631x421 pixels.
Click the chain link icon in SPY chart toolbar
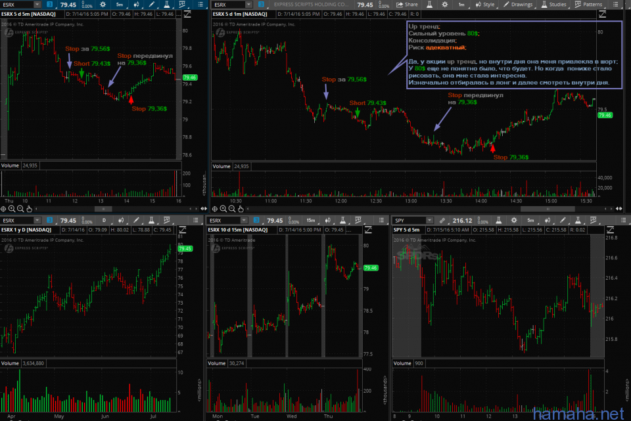click(442, 220)
